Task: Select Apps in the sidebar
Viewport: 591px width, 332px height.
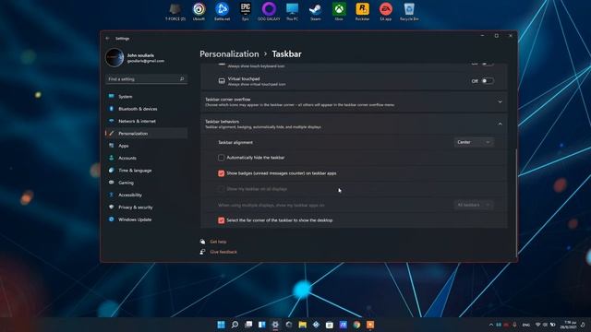Action: click(x=146, y=146)
